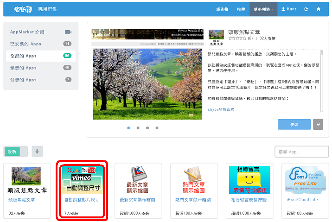Expand the arrow dropdown beside 安裝
The width and height of the screenshot is (332, 222).
318,124
